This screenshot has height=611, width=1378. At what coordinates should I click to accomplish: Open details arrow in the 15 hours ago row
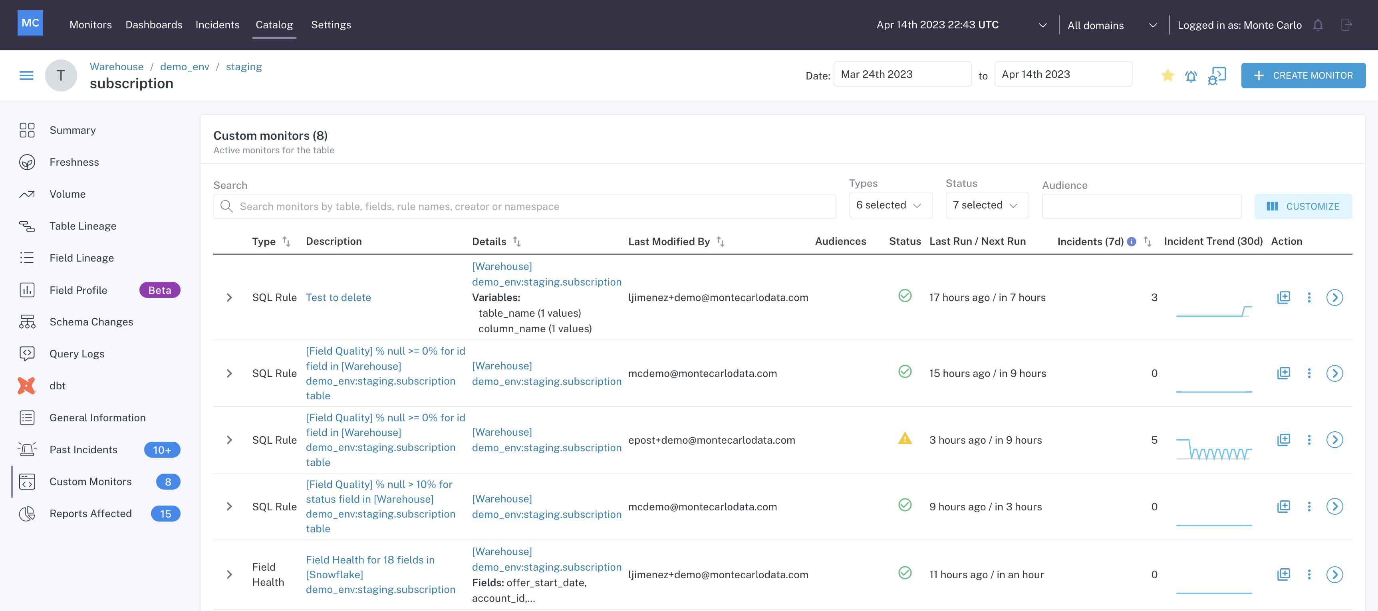click(x=1335, y=373)
